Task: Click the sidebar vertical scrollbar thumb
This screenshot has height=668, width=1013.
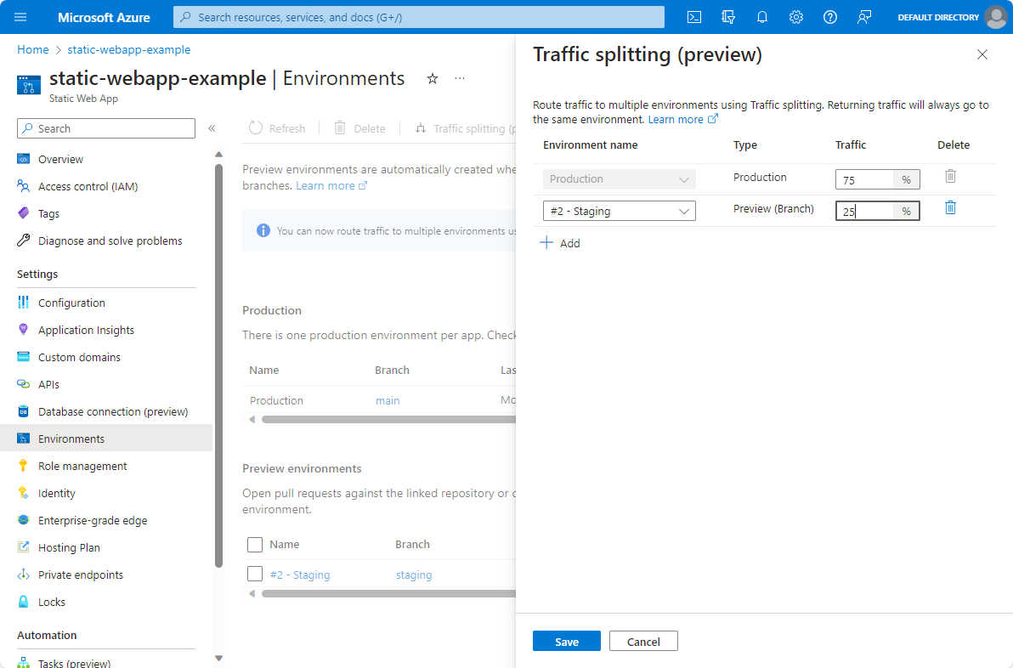Action: [x=219, y=365]
